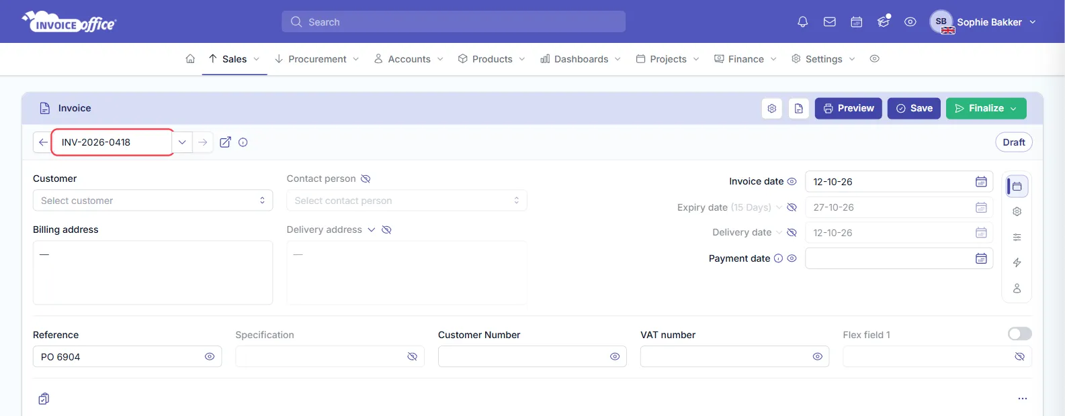This screenshot has height=416, width=1065.
Task: Select the lightning bolt side panel icon
Action: pos(1017,262)
